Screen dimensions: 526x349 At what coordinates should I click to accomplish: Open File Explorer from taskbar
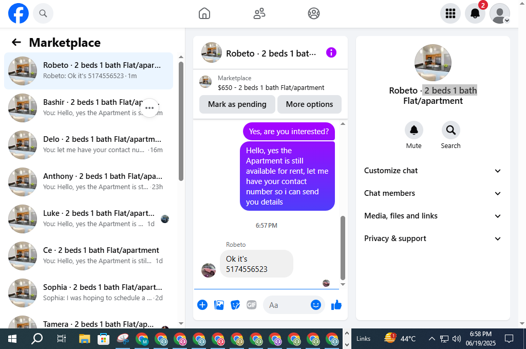click(x=84, y=339)
